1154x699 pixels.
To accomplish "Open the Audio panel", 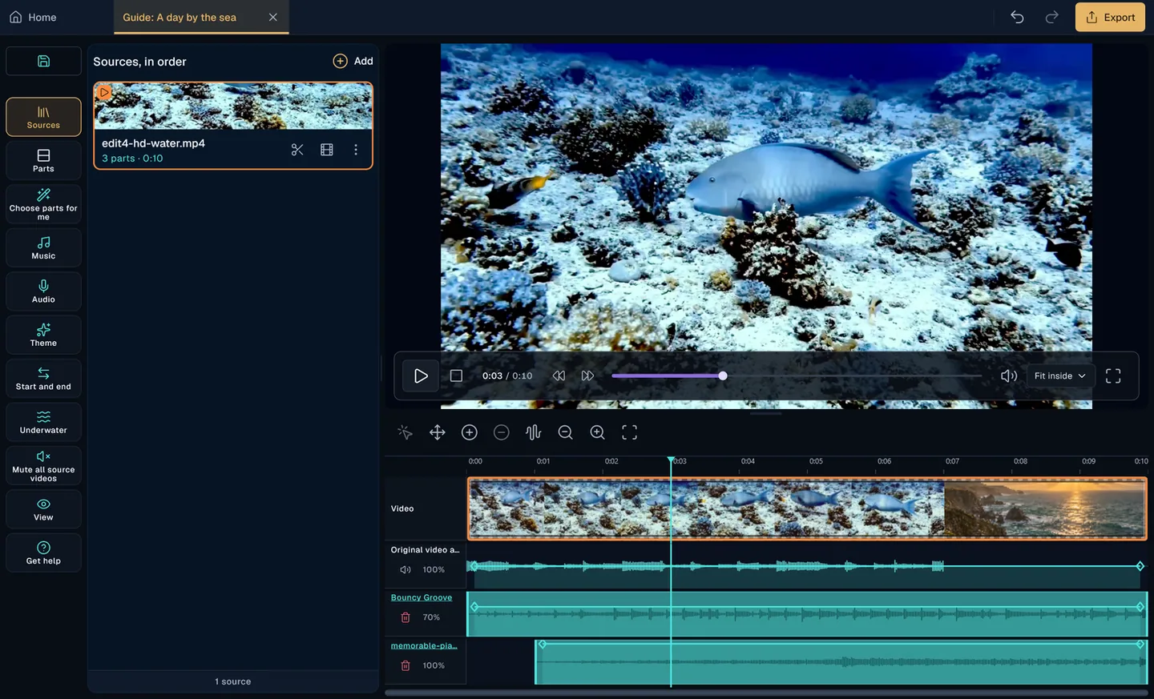I will coord(43,291).
